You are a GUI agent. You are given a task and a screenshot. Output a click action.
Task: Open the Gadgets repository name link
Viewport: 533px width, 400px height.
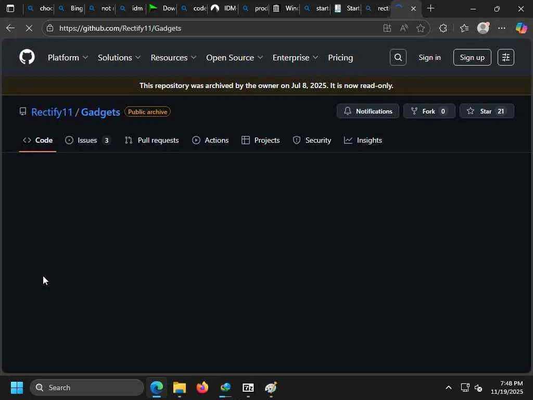click(100, 112)
